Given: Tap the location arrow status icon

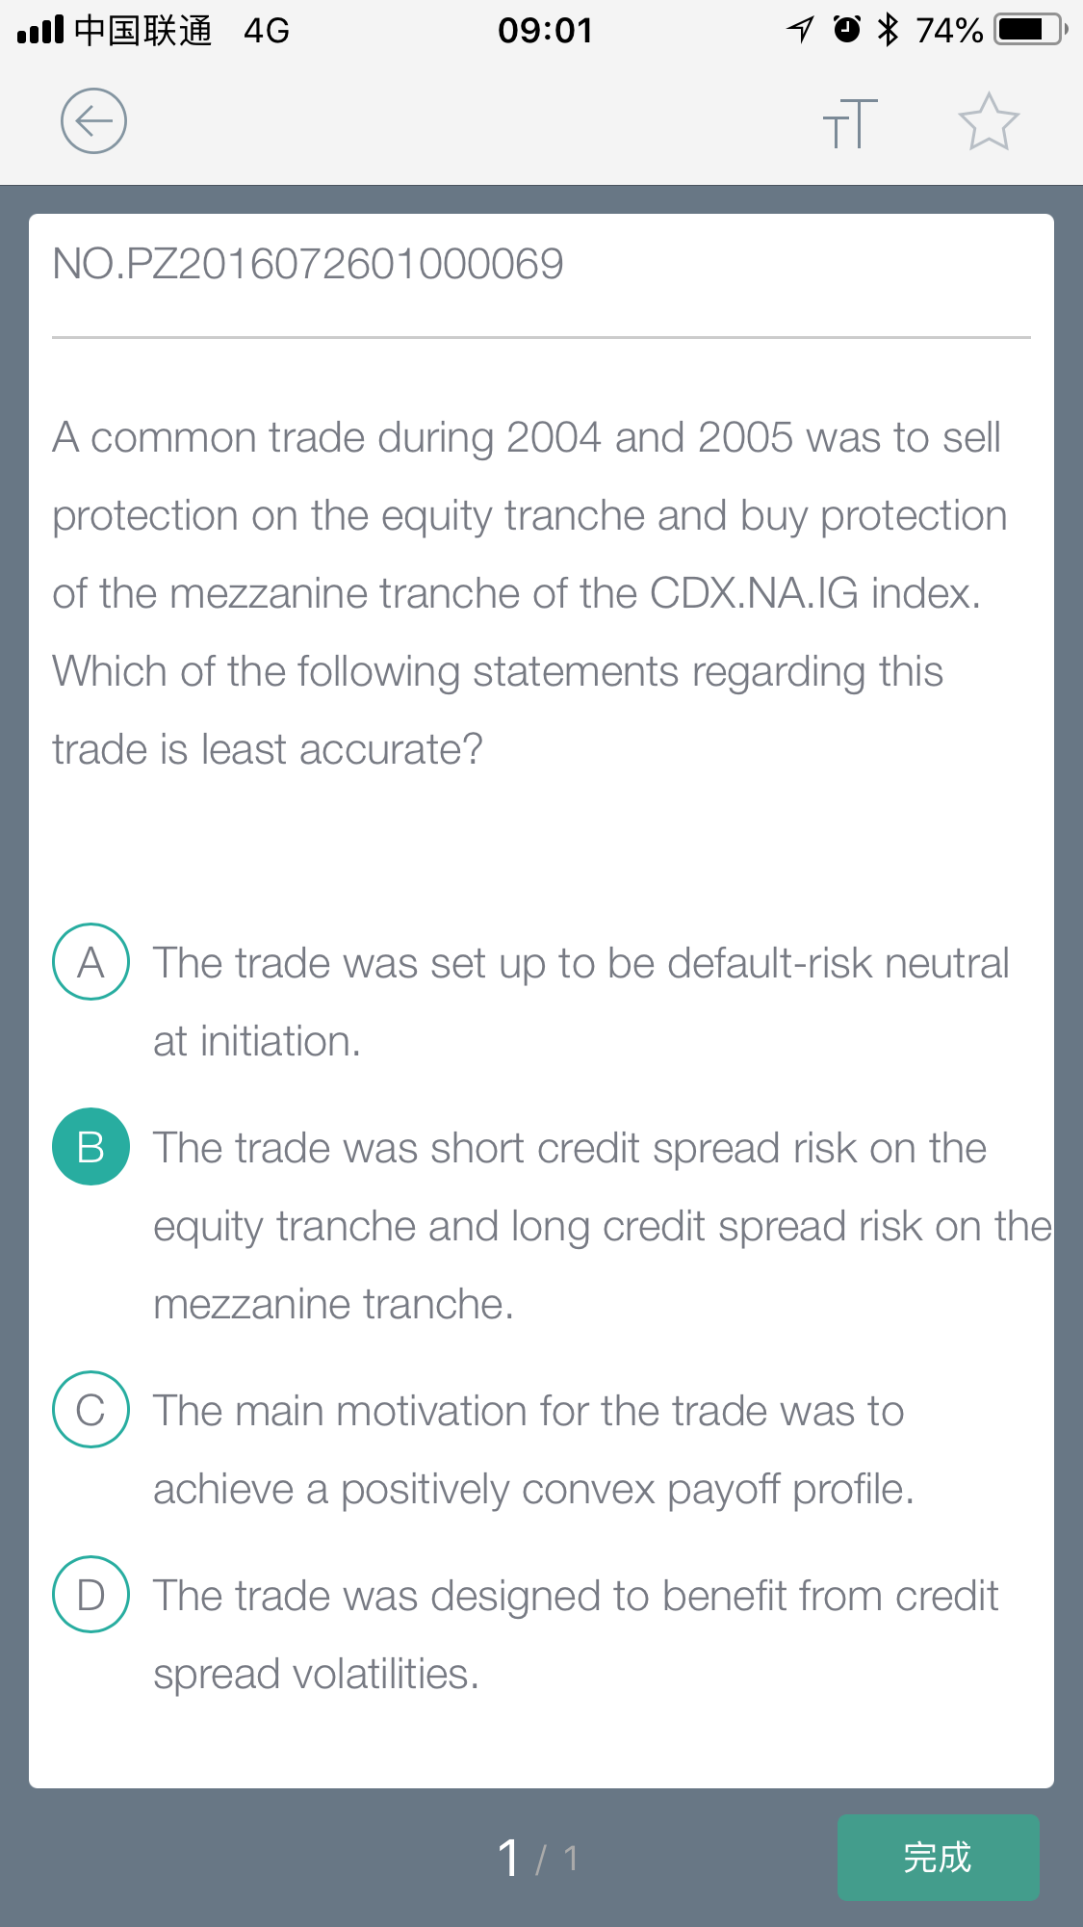Looking at the screenshot, I should (800, 30).
